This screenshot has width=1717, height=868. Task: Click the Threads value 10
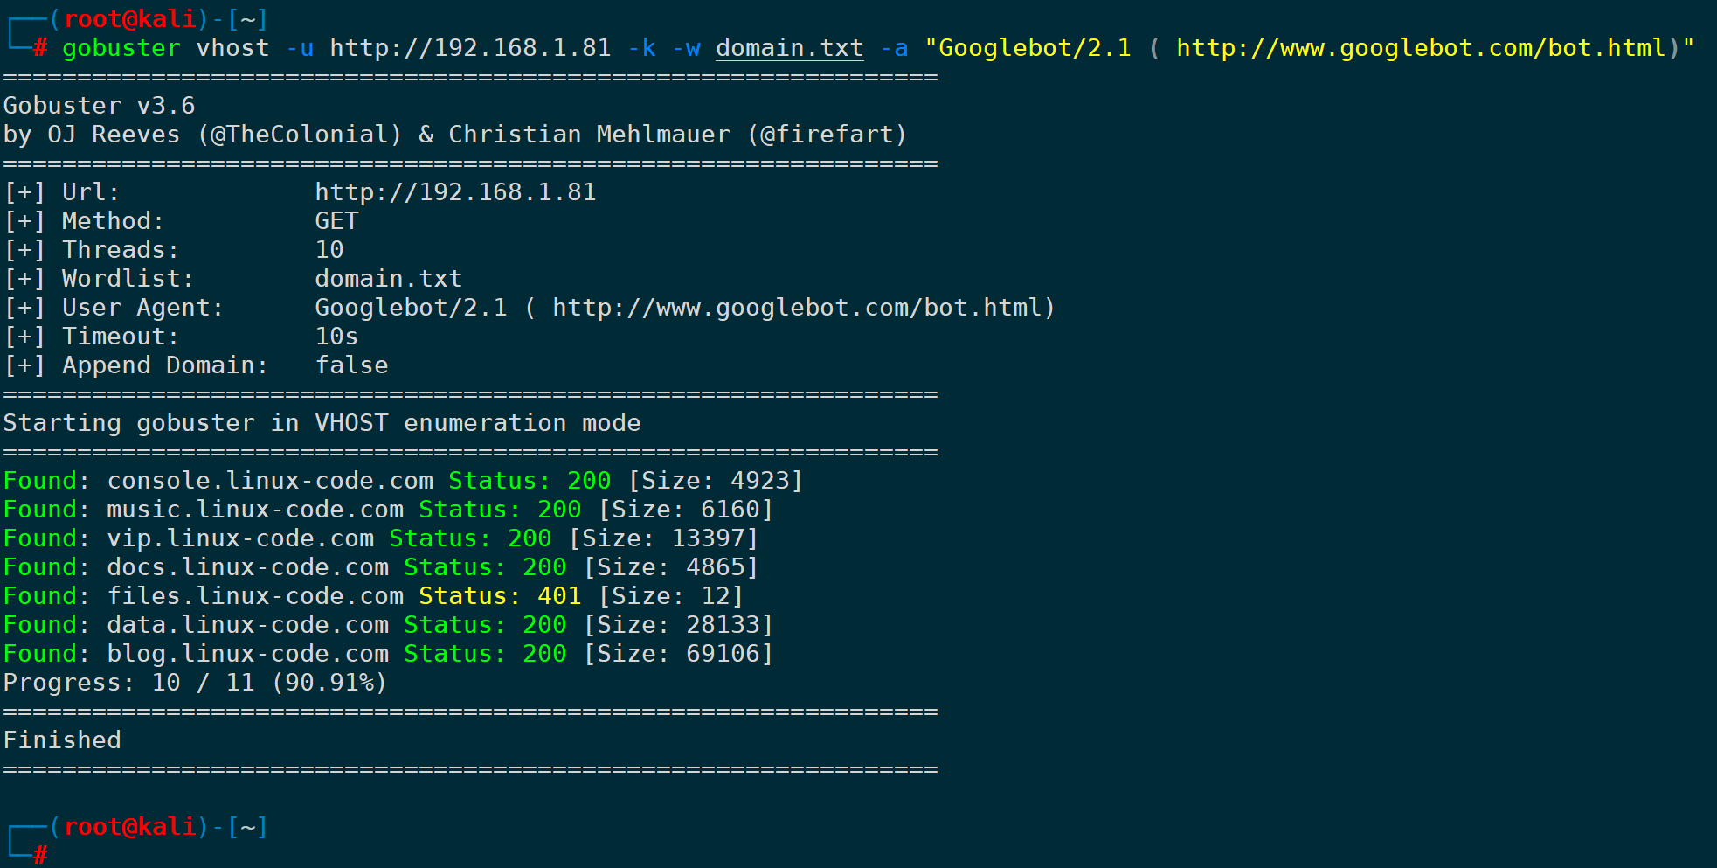coord(329,250)
